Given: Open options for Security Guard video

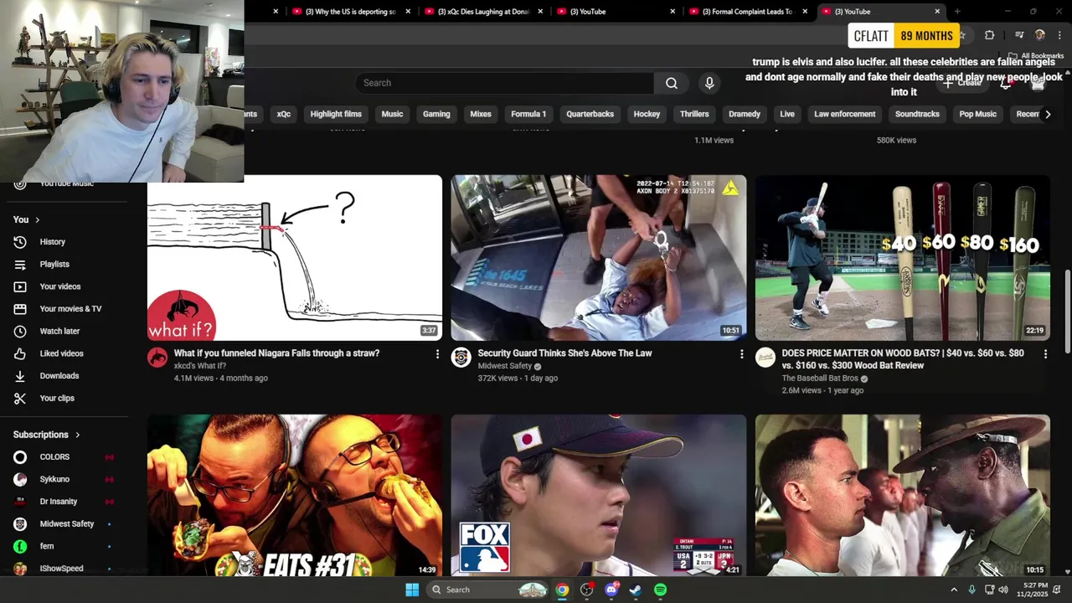Looking at the screenshot, I should [x=741, y=354].
